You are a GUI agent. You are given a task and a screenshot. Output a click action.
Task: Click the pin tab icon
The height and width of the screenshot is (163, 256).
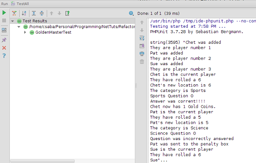[x=4, y=40]
